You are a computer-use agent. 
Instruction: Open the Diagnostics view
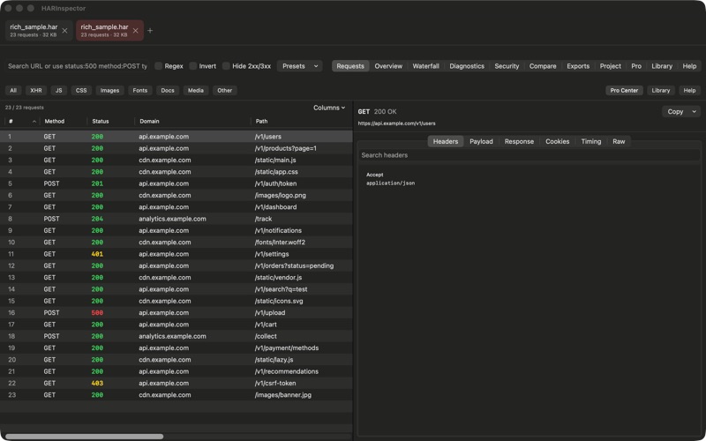pos(467,66)
